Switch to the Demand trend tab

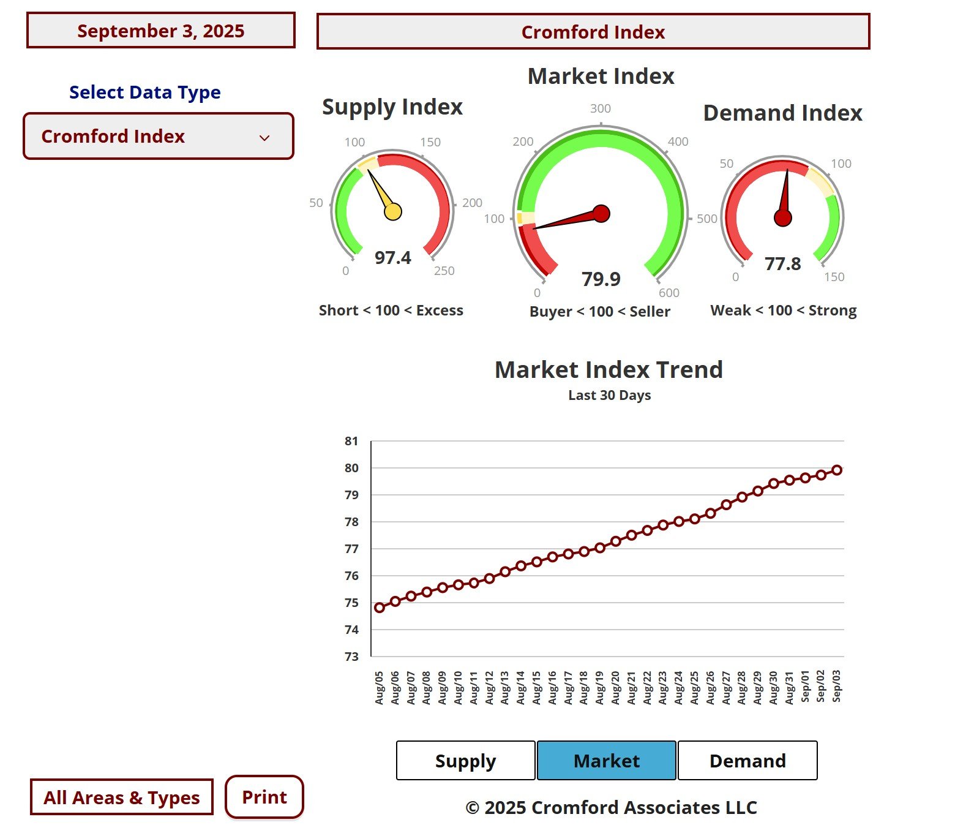(x=747, y=760)
